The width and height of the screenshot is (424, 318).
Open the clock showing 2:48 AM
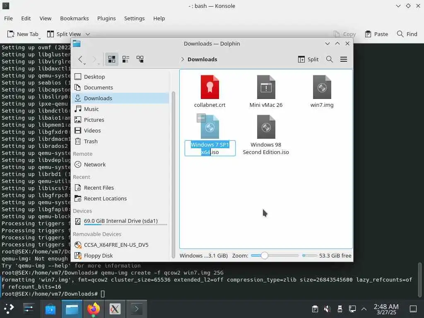[x=386, y=309]
